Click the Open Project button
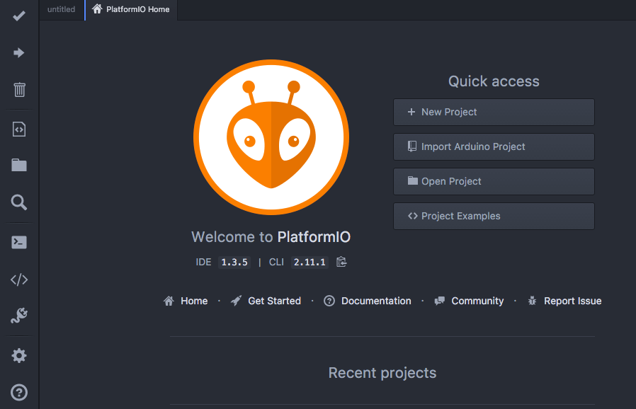The width and height of the screenshot is (636, 409). [494, 181]
